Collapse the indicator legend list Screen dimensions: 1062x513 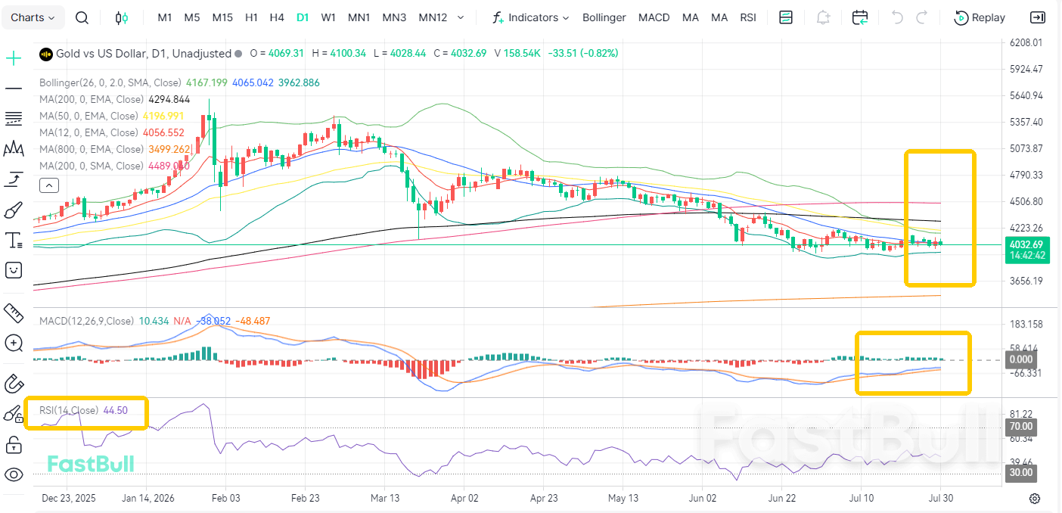[x=48, y=185]
